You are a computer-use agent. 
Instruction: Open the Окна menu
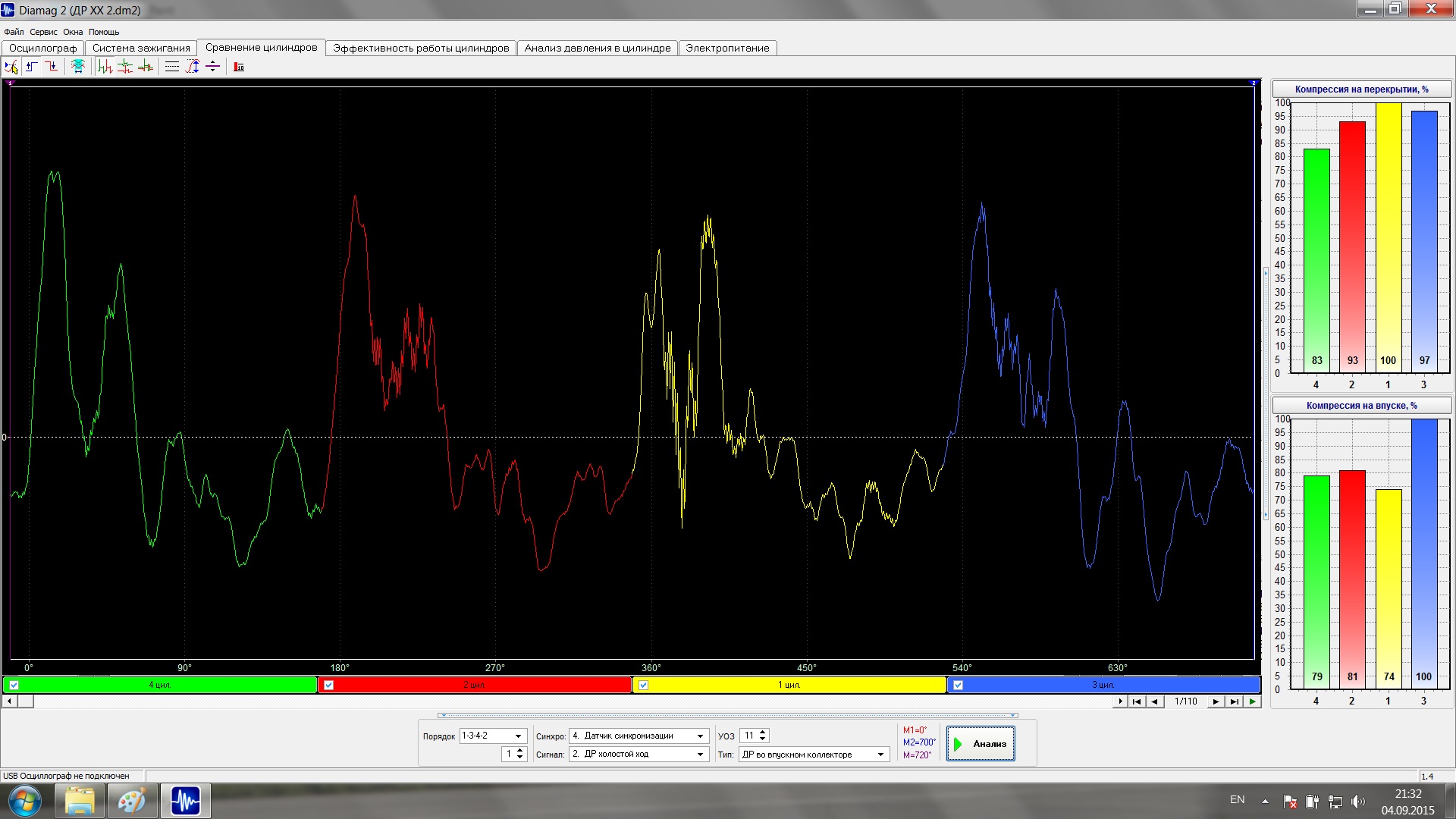[73, 32]
